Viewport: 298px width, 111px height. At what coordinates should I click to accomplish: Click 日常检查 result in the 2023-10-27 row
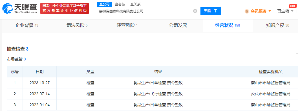pyautogui.click(x=158, y=83)
